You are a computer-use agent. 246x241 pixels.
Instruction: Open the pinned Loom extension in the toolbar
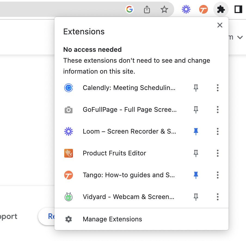(x=186, y=9)
